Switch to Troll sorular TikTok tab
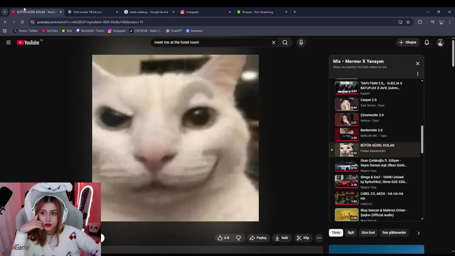The width and height of the screenshot is (455, 256). 92,12
